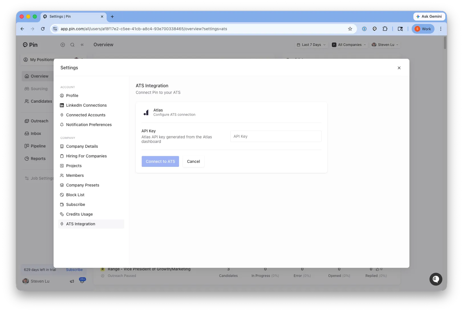The width and height of the screenshot is (463, 312).
Task: Click the search icon in Pin sidebar
Action: pyautogui.click(x=72, y=45)
